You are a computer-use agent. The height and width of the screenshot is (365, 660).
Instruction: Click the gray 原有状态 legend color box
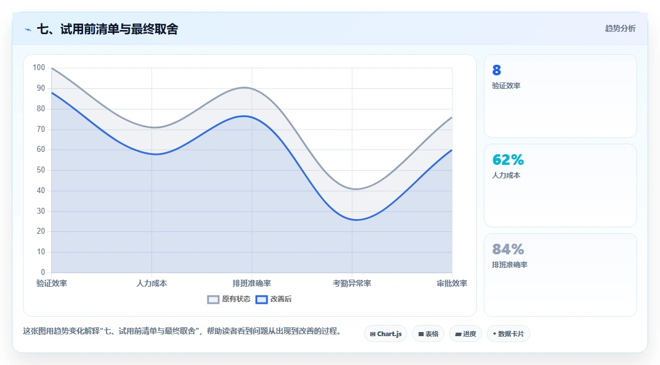pyautogui.click(x=213, y=300)
